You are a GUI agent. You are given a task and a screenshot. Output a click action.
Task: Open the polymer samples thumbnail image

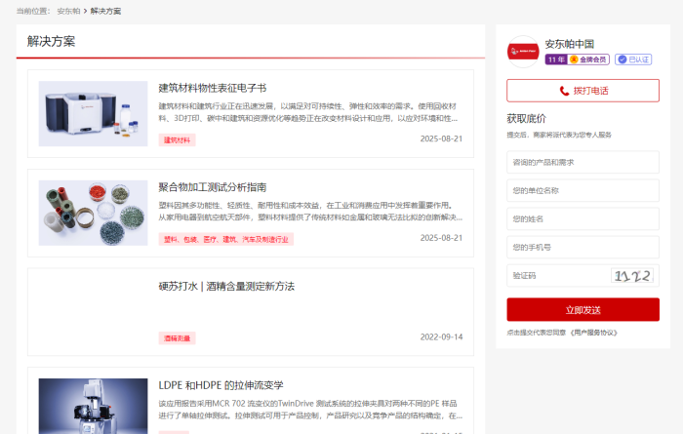click(x=93, y=213)
